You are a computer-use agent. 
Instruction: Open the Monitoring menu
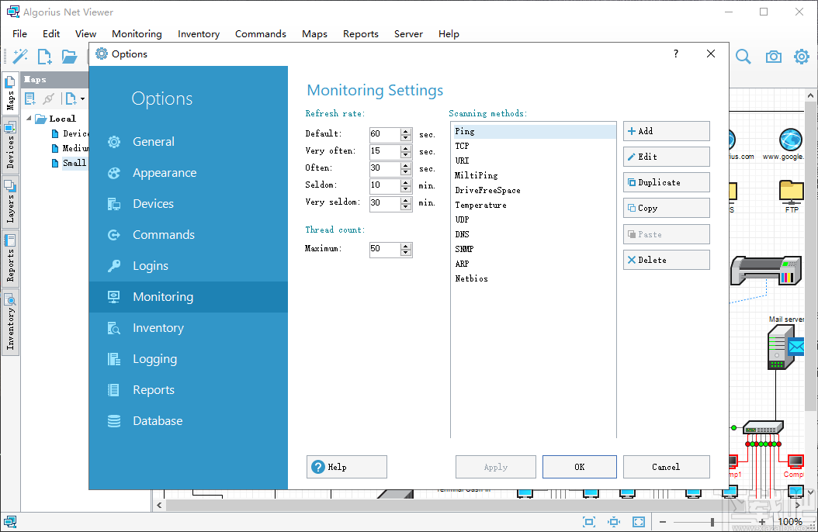[x=137, y=34]
